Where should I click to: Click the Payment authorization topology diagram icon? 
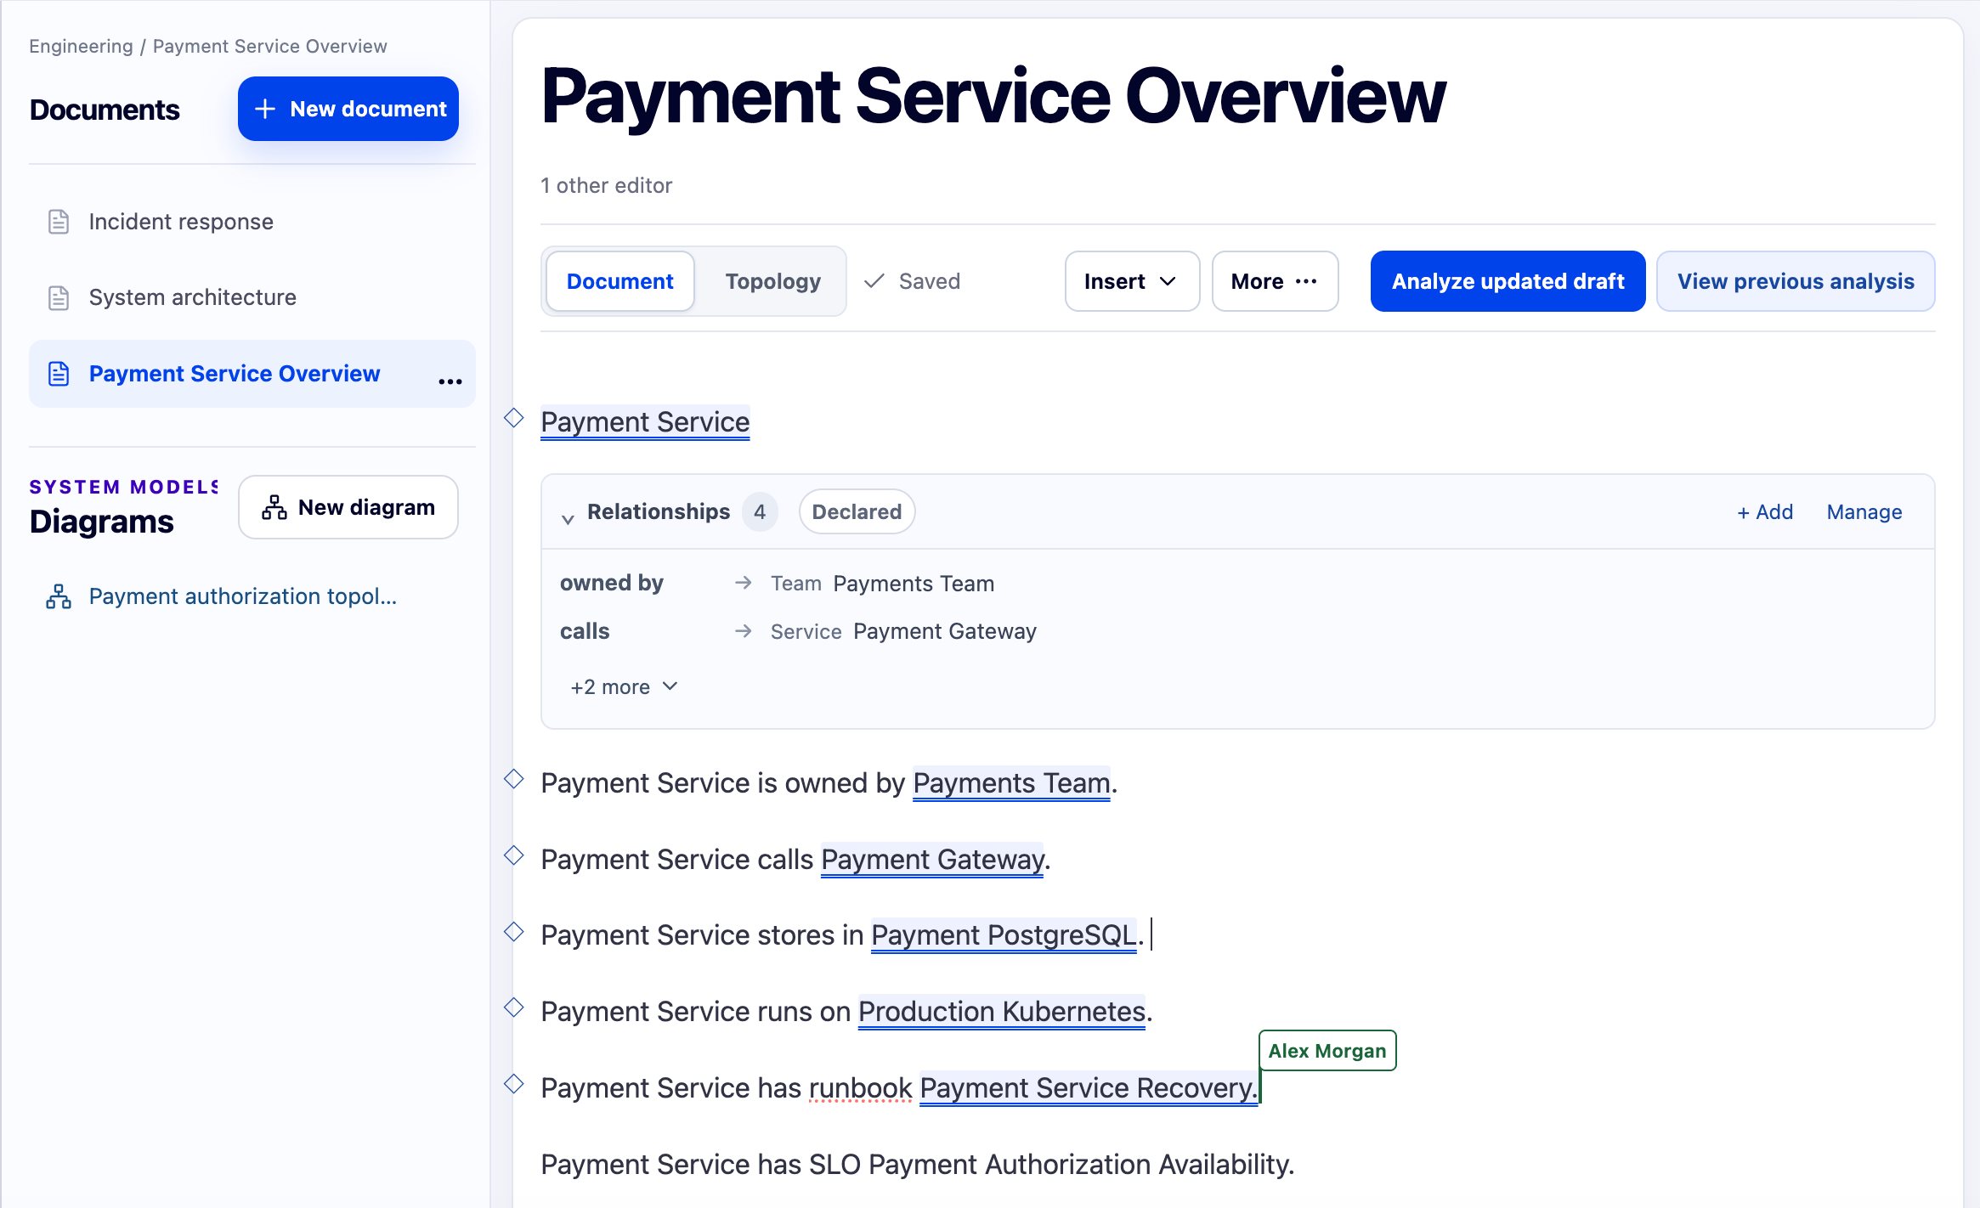(x=59, y=596)
